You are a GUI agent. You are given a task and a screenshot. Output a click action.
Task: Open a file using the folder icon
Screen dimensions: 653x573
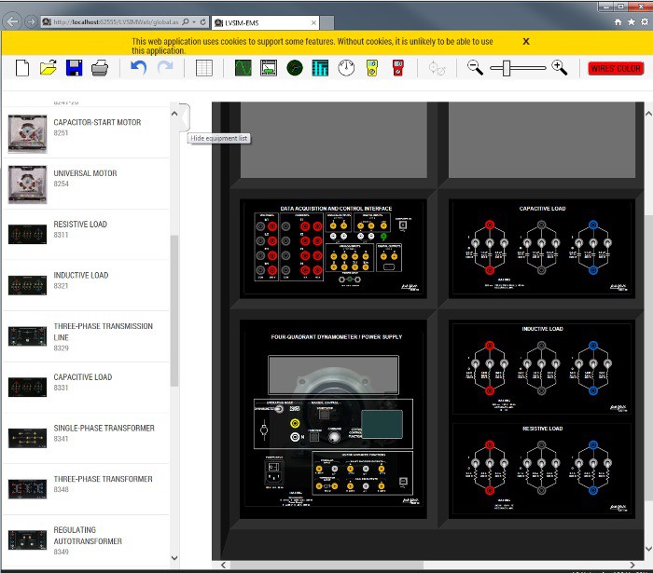click(x=49, y=68)
